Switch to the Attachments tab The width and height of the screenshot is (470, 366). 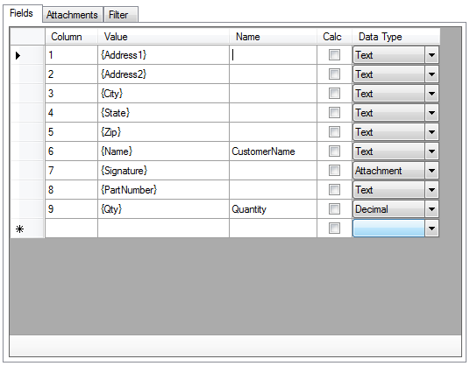73,15
